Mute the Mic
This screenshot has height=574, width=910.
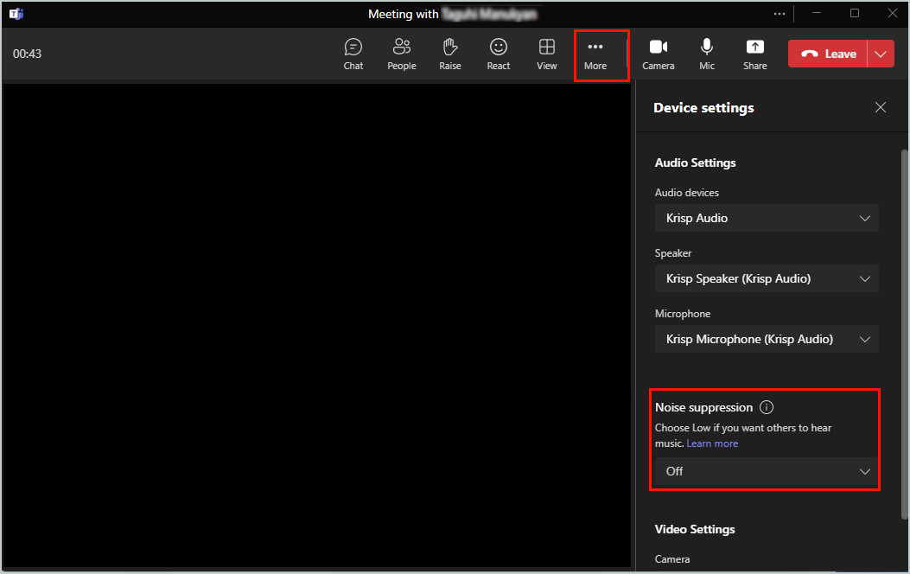(706, 54)
